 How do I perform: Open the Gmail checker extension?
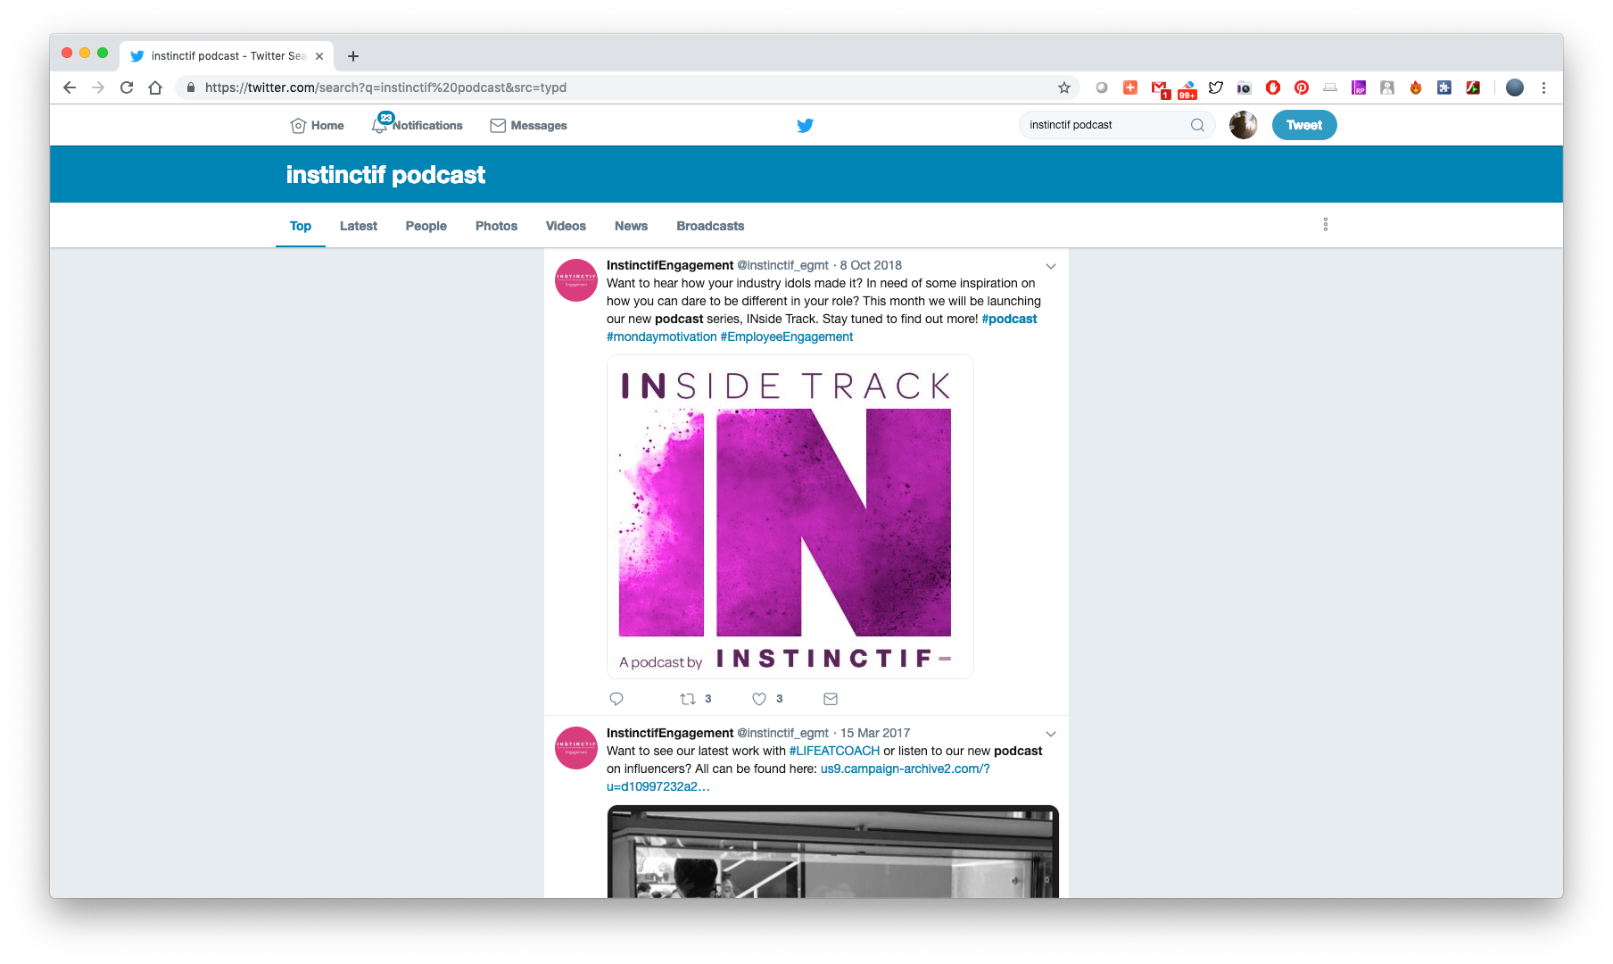point(1159,87)
